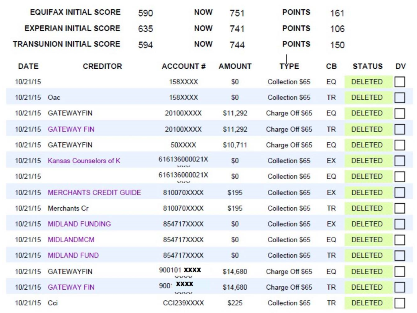Image resolution: width=417 pixels, height=313 pixels.
Task: Check the DV box for the Oac row
Action: click(x=400, y=98)
